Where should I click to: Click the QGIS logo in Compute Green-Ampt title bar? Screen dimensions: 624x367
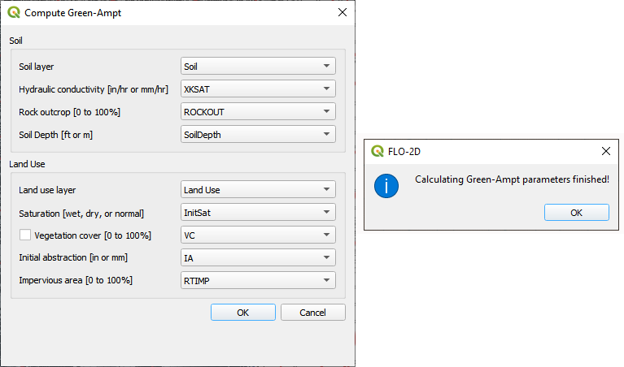click(x=14, y=13)
